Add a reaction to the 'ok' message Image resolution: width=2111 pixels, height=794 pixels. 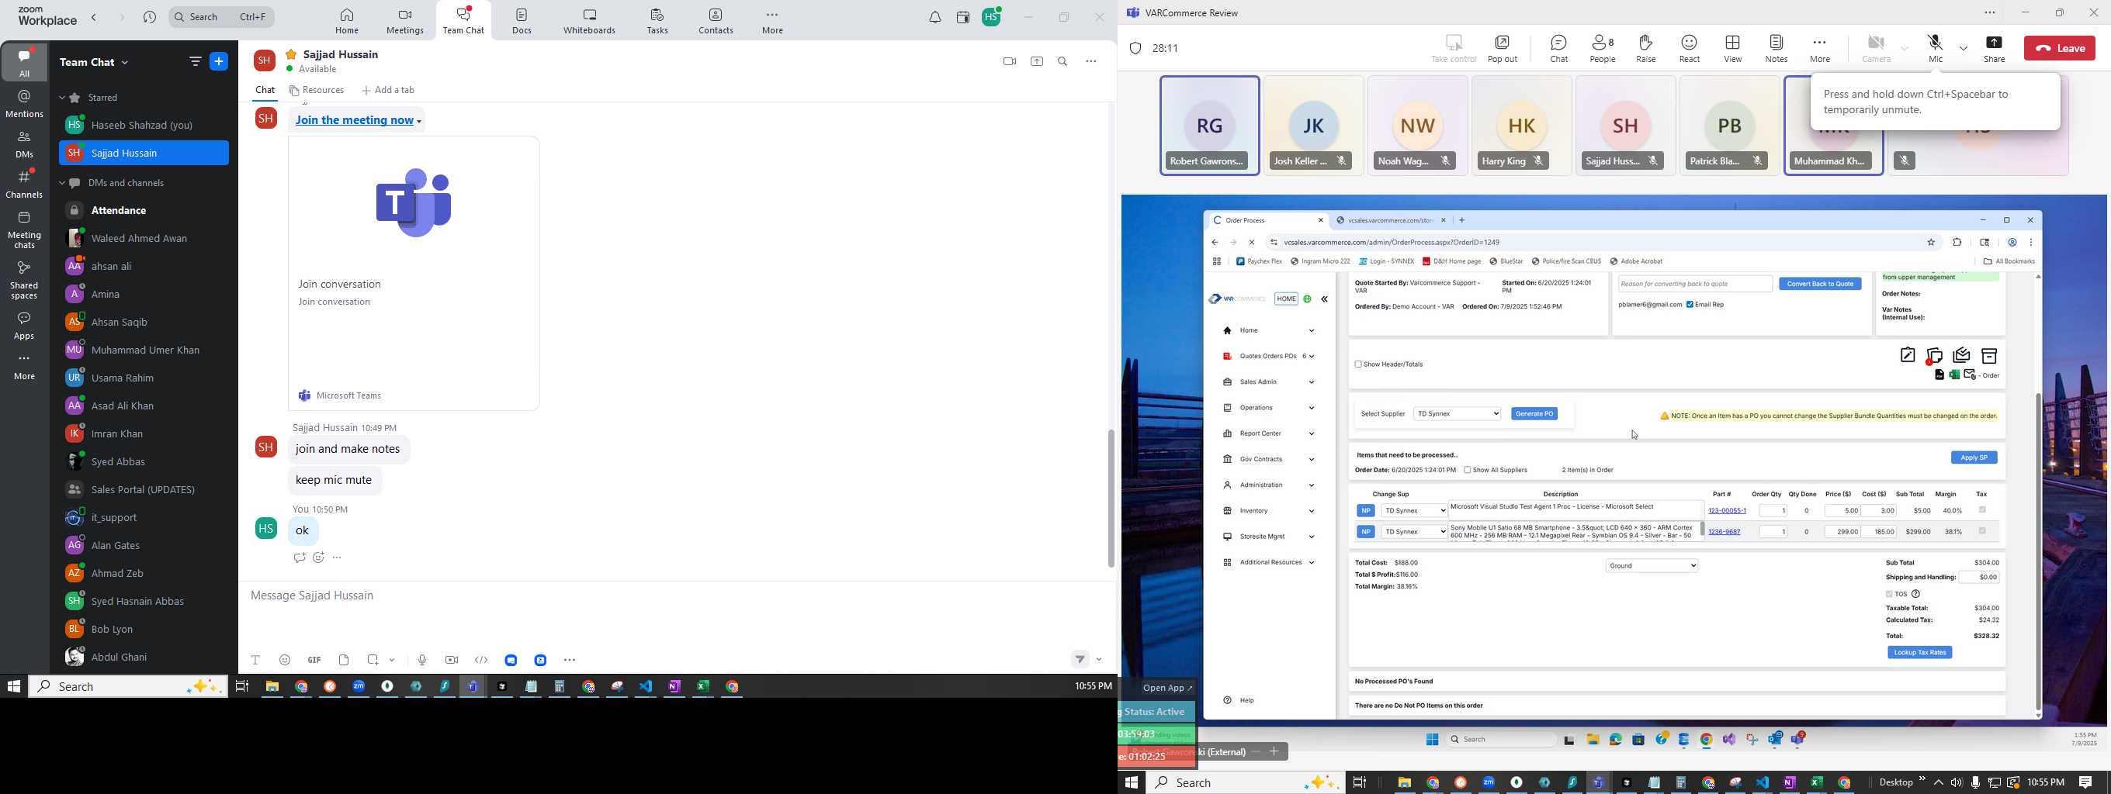[x=319, y=558]
